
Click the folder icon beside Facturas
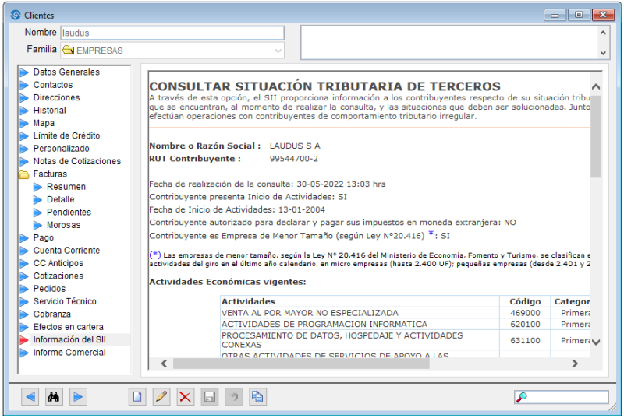(x=24, y=174)
